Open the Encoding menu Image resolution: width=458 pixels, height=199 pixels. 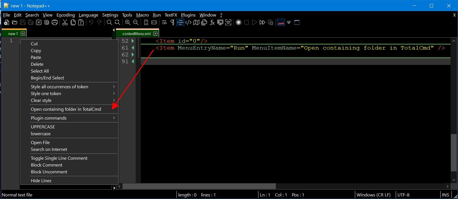point(66,15)
